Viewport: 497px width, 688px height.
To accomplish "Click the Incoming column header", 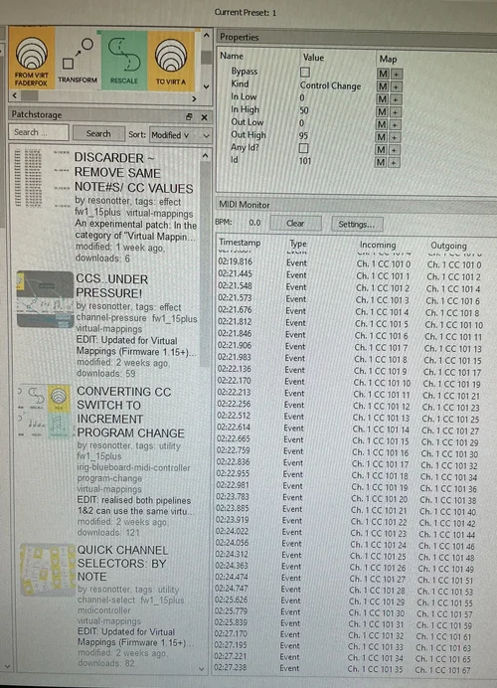I will [378, 245].
